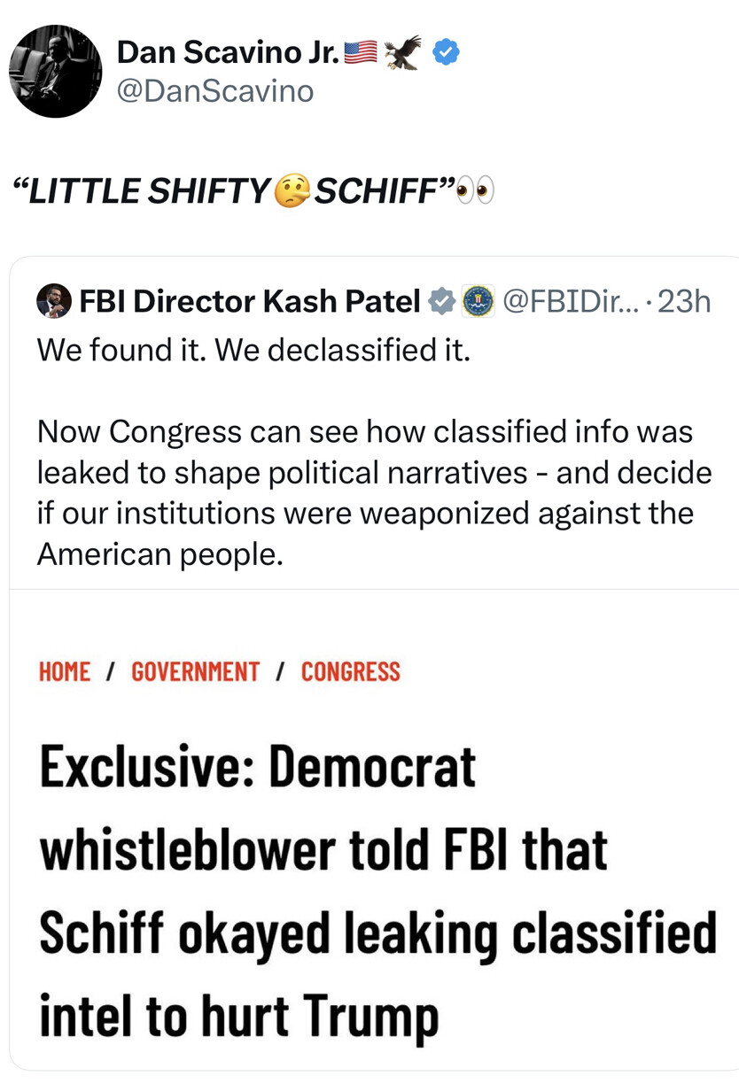Screen dimensions: 739x1091
Task: Click Dan Scavino Jr.'s profile avatar
Action: tap(56, 72)
